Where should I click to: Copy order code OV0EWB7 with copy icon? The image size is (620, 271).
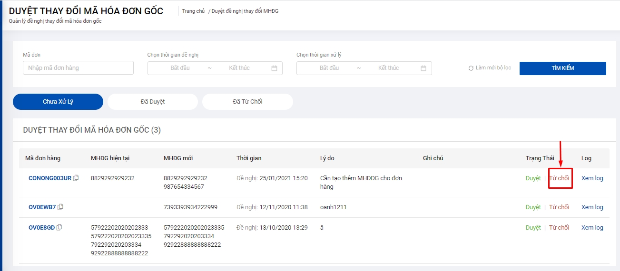(60, 207)
